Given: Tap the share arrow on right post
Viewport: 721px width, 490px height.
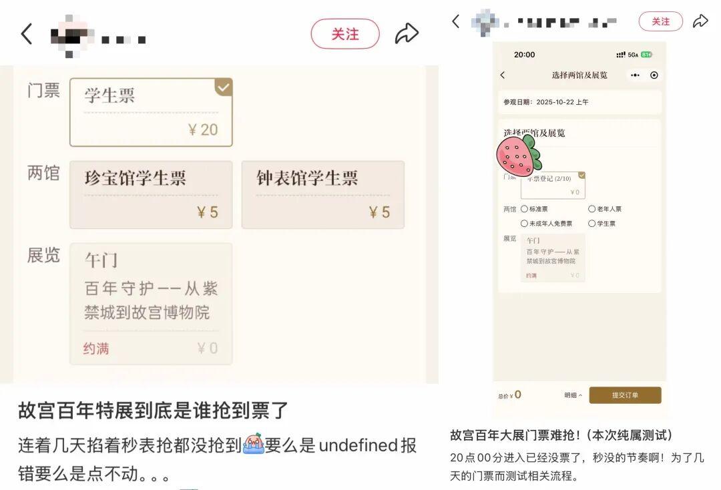Looking at the screenshot, I should point(700,21).
